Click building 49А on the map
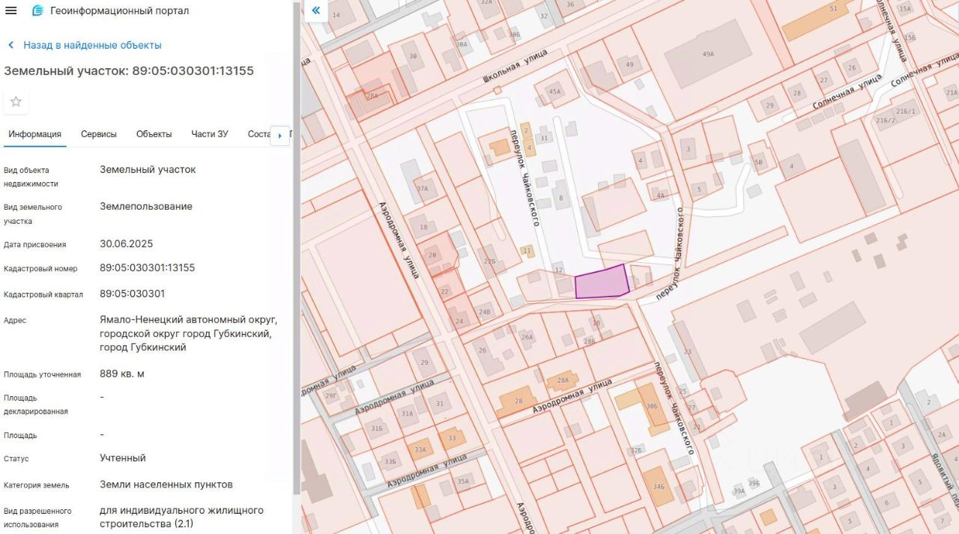The width and height of the screenshot is (959, 534). 706,52
